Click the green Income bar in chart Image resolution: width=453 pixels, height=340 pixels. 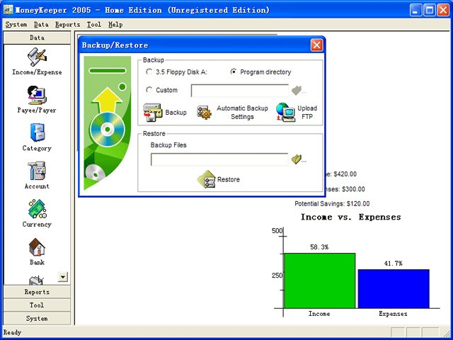(x=320, y=280)
